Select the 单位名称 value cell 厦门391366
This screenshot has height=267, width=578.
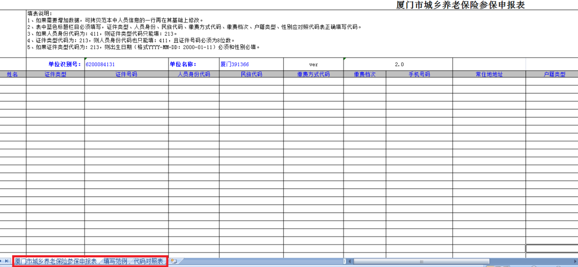[251, 64]
